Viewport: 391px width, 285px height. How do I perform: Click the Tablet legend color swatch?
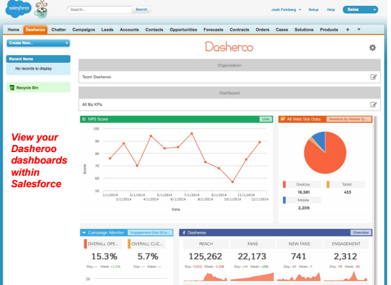tap(328, 184)
